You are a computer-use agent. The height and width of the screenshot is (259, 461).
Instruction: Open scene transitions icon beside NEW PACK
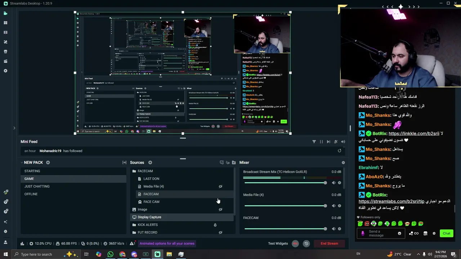click(x=124, y=163)
